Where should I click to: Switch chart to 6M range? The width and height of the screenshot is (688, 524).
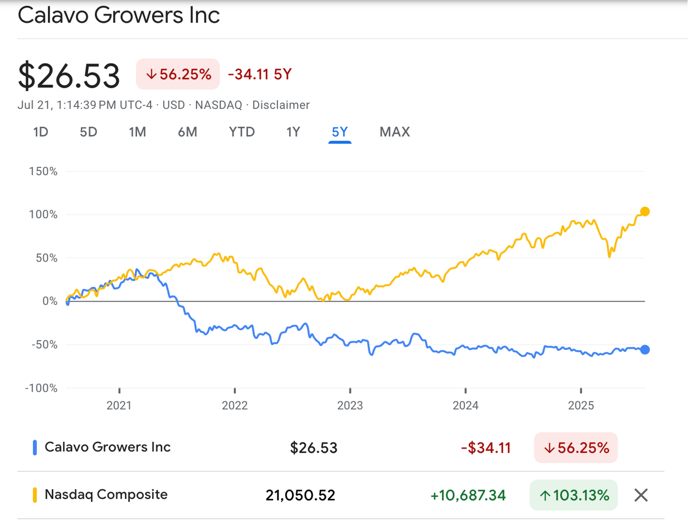[x=188, y=132]
